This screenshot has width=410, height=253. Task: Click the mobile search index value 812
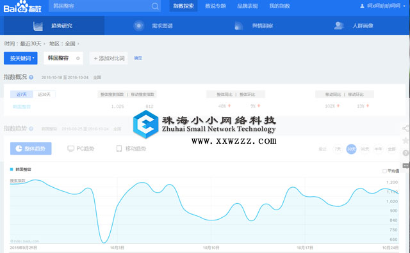[x=149, y=107]
